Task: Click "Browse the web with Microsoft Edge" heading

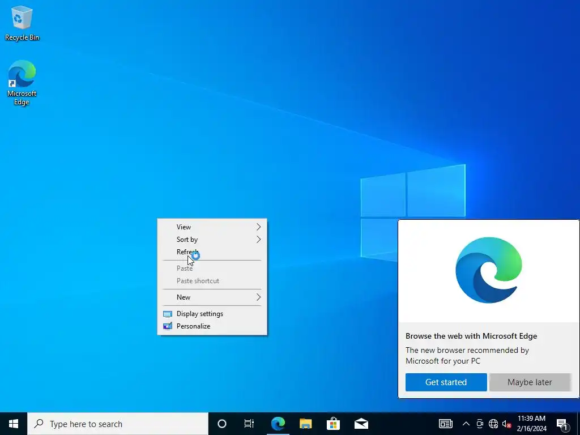Action: 471,336
